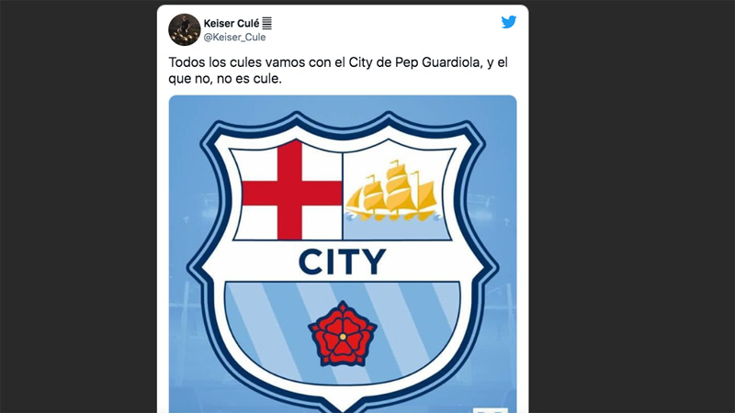Click the golden sailing ship in crest

click(391, 191)
